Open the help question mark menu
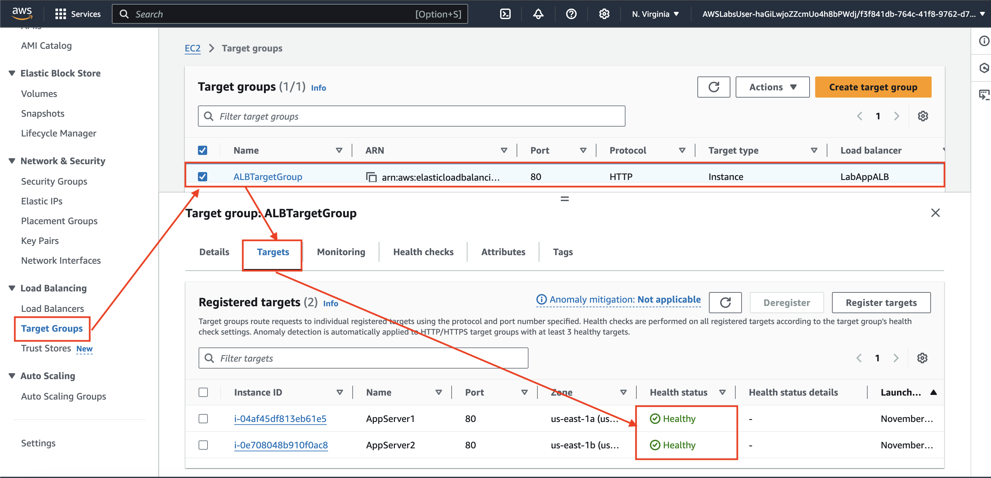Screen dimensions: 991x478 click(571, 14)
